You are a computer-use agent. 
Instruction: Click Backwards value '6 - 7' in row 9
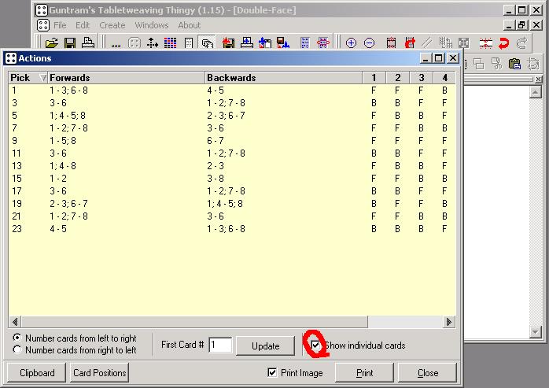click(x=216, y=141)
